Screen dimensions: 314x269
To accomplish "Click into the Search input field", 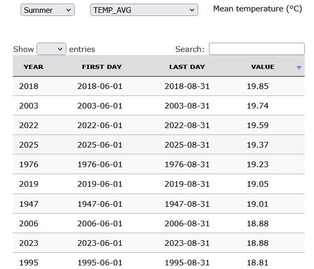I will pos(256,49).
